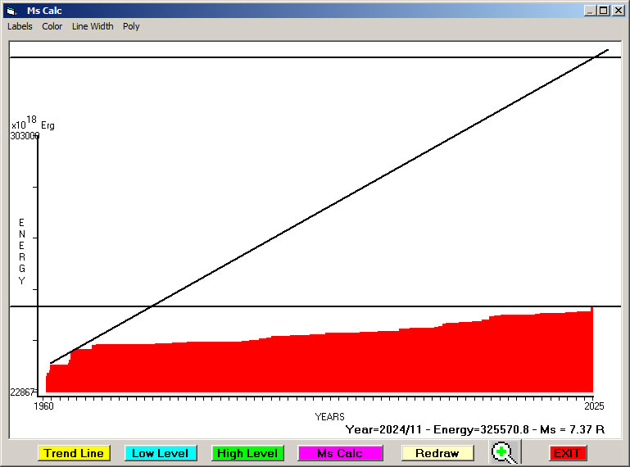The height and width of the screenshot is (467, 630).
Task: Click the Year/Energy/Ms status readout text
Action: click(x=474, y=428)
